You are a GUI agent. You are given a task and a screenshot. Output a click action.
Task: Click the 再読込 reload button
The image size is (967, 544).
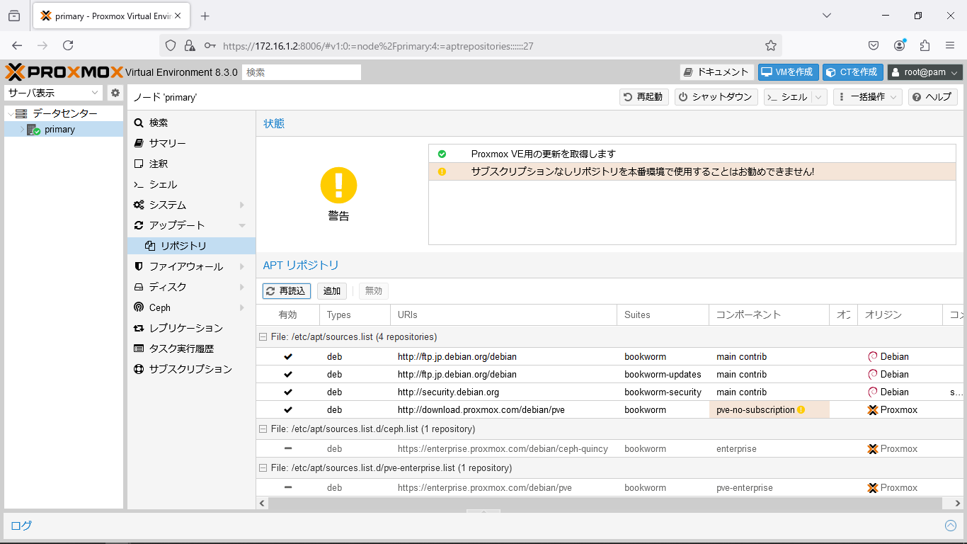tap(286, 291)
